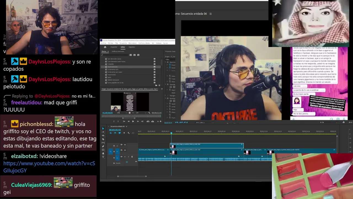This screenshot has width=353, height=199.
Task: Click the timeline playhead marker on the ruler
Action: 171,133
